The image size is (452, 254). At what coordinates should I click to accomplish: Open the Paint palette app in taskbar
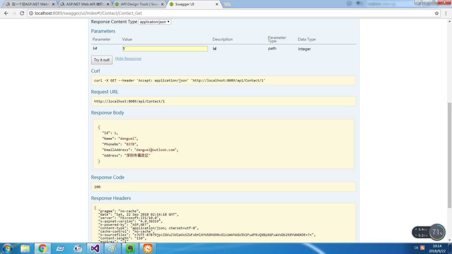(113, 249)
